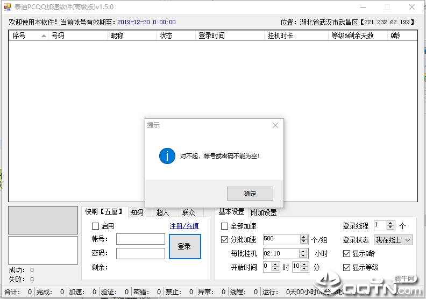The height and width of the screenshot is (299, 426).
Task: Click the gray captcha image box
Action: (43, 220)
